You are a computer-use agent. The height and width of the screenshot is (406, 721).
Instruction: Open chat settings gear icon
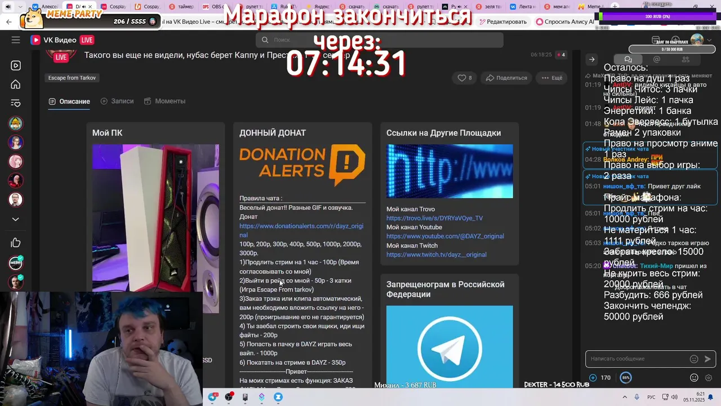709,378
